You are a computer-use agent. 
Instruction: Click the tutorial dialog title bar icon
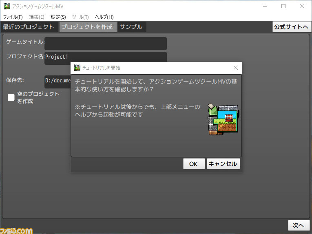[77, 68]
